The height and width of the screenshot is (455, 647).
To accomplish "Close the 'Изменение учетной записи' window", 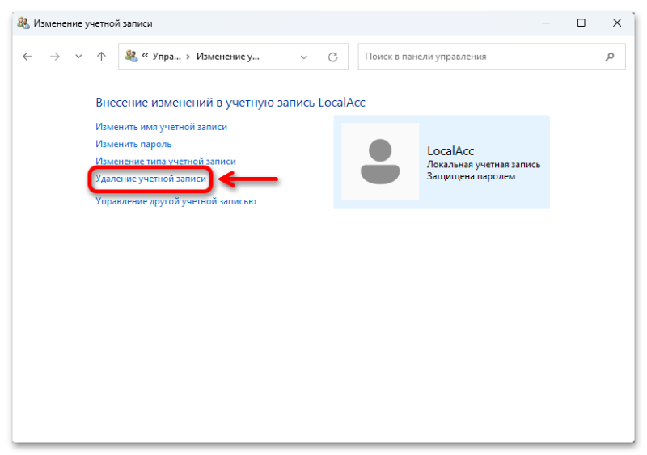I will pos(617,23).
